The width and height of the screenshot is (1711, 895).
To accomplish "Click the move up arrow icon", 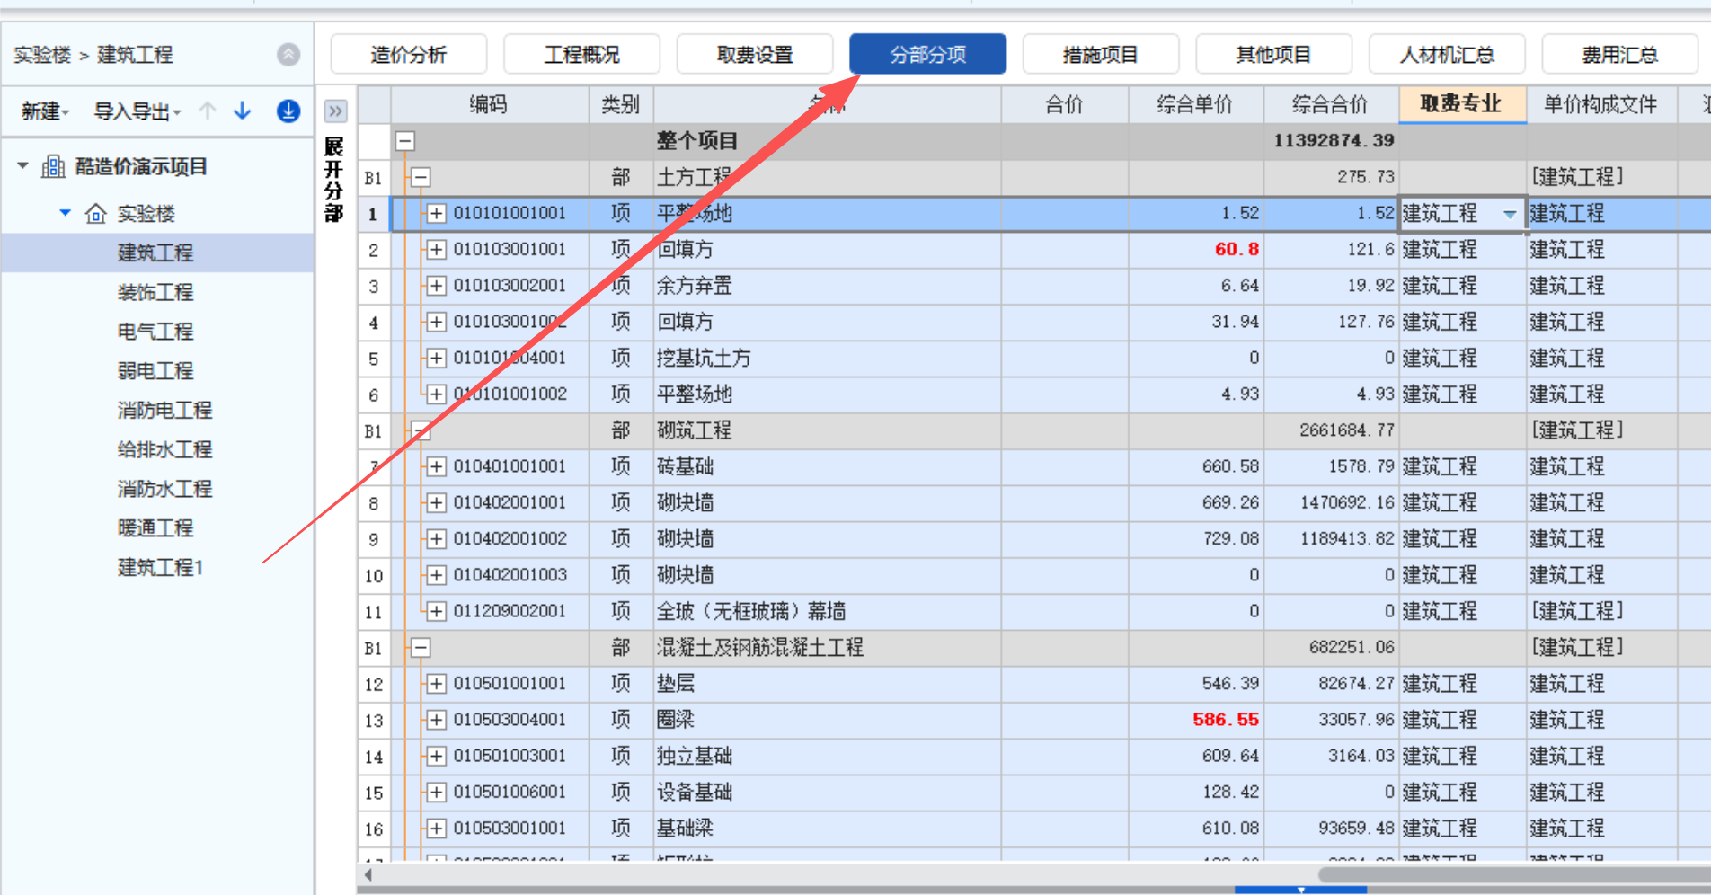I will [208, 111].
